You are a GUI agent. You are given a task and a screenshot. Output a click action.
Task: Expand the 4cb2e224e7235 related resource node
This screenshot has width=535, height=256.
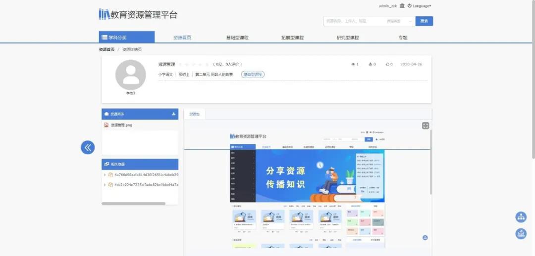coord(105,185)
